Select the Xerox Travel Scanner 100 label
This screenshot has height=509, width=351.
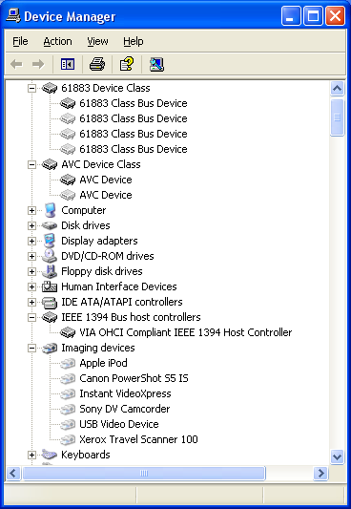click(x=138, y=439)
